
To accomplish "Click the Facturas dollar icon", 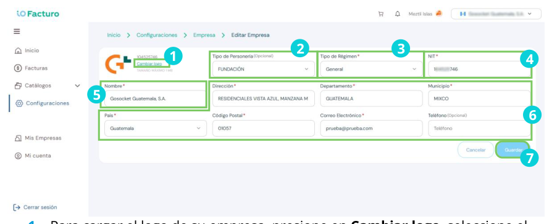I will pos(18,68).
